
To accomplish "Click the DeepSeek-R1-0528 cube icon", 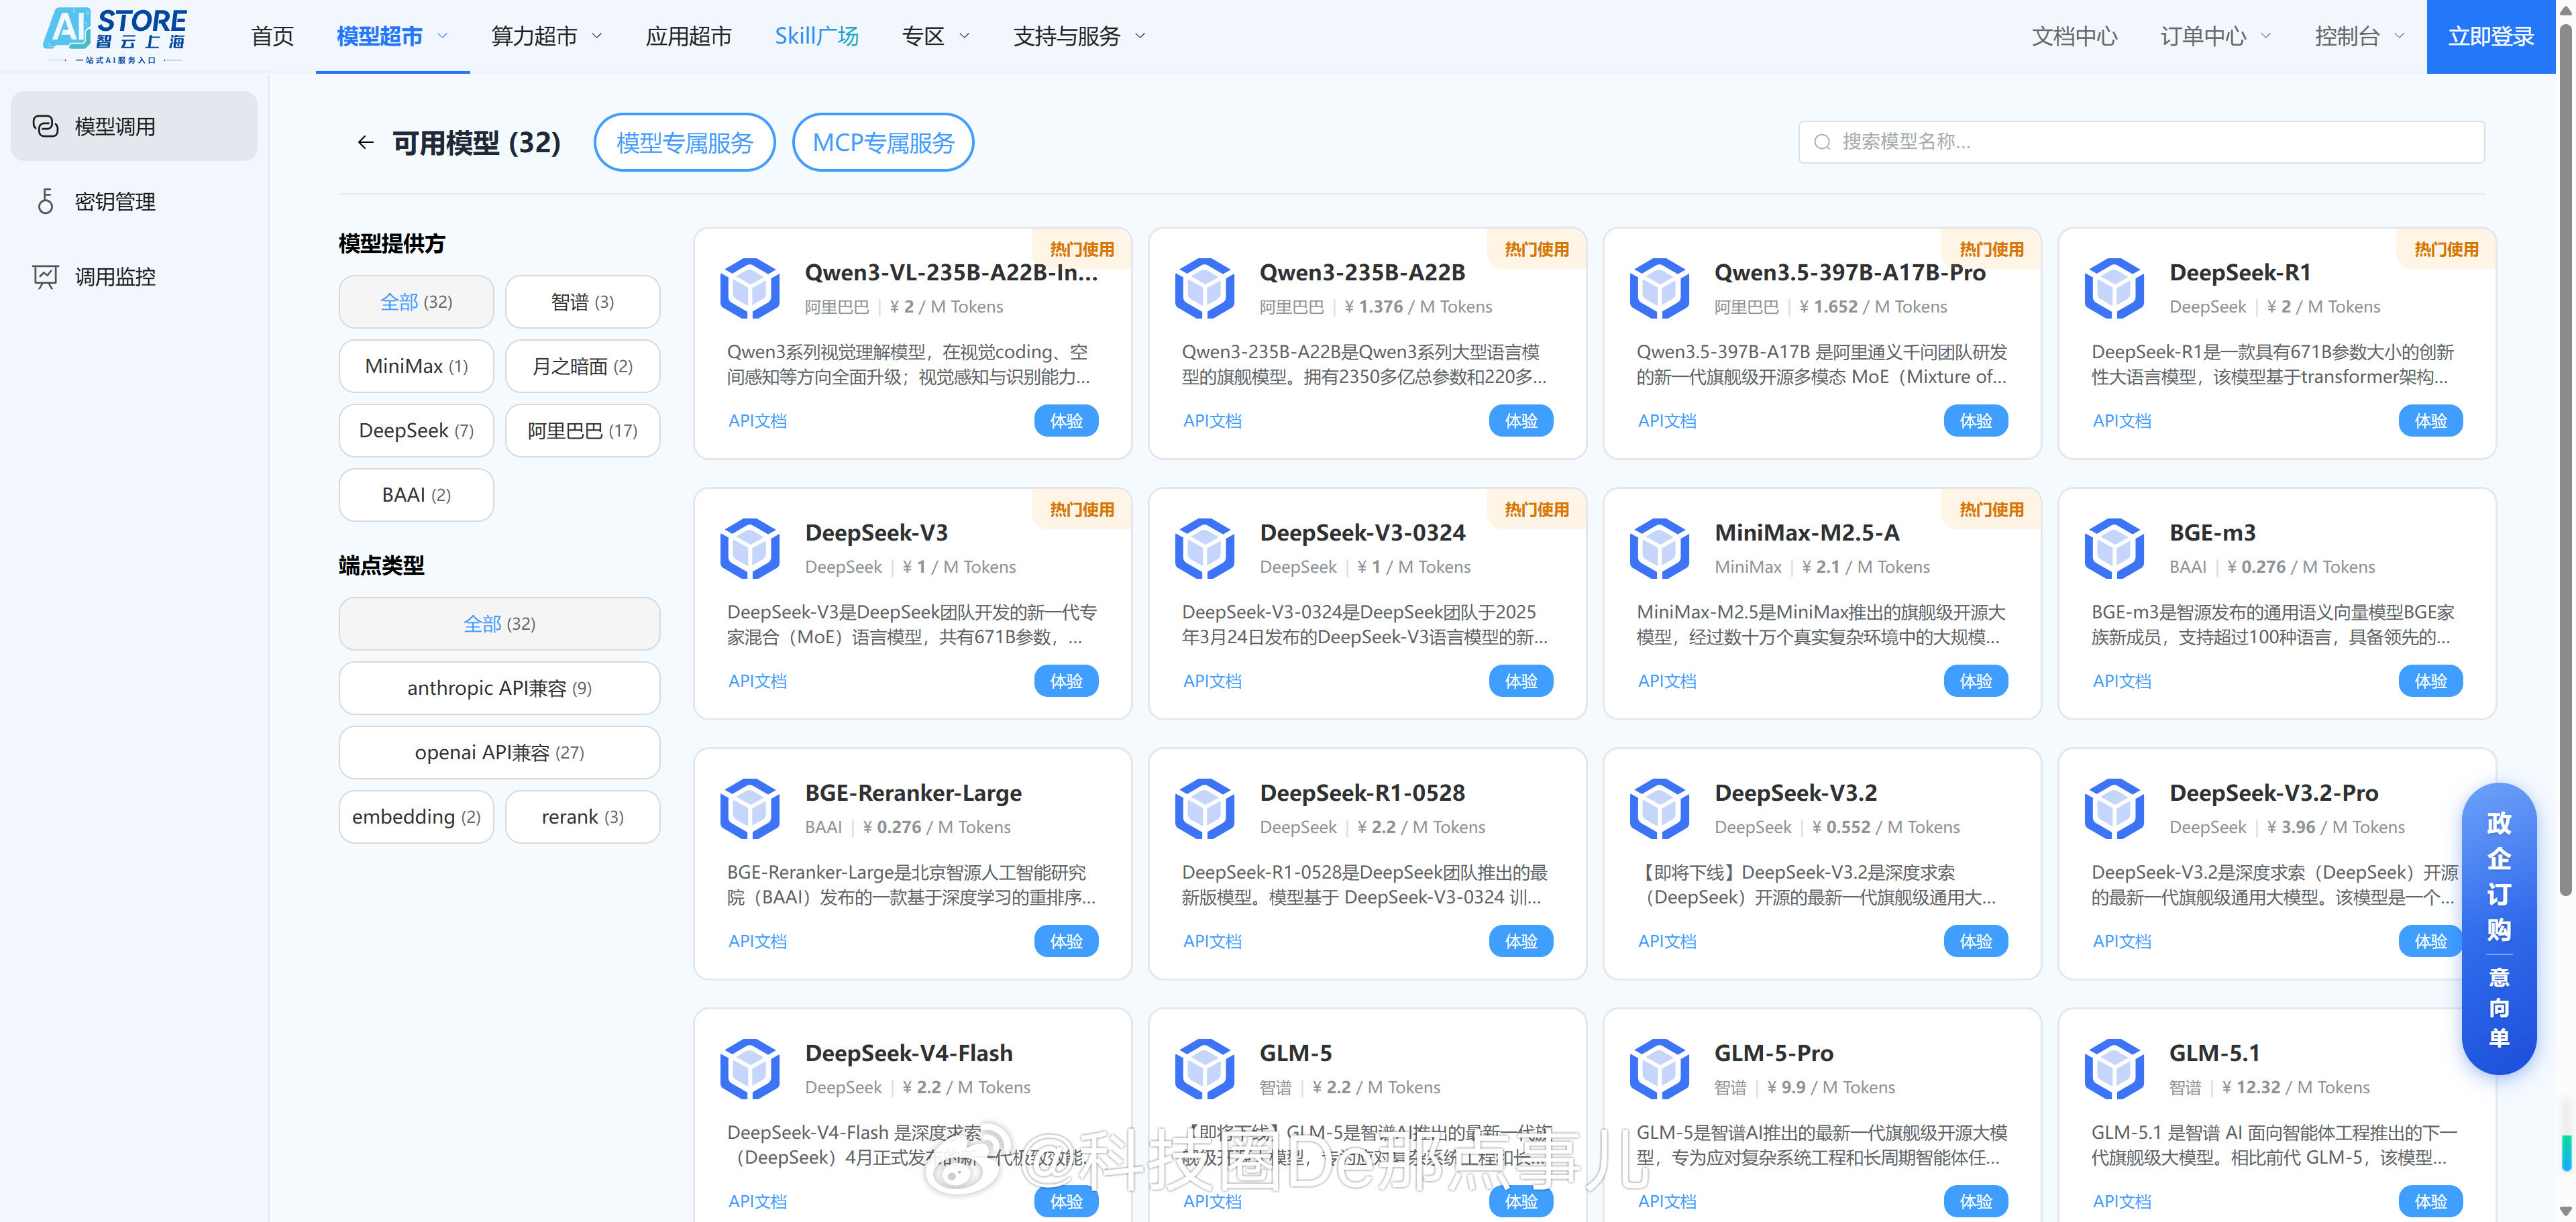I will coord(1205,808).
